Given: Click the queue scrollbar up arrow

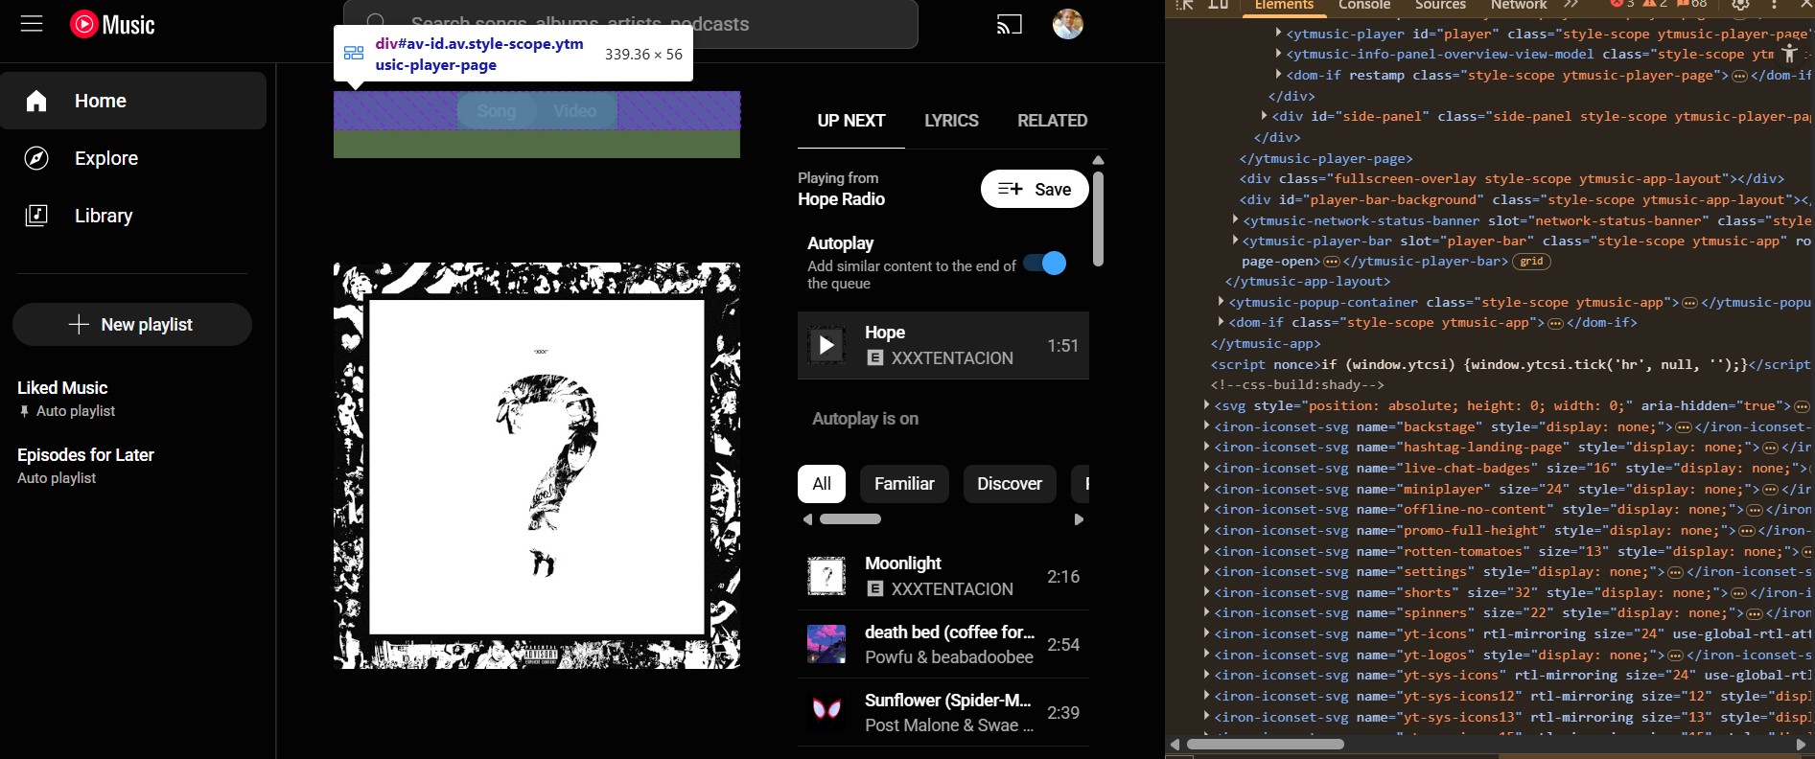Looking at the screenshot, I should [x=1099, y=160].
